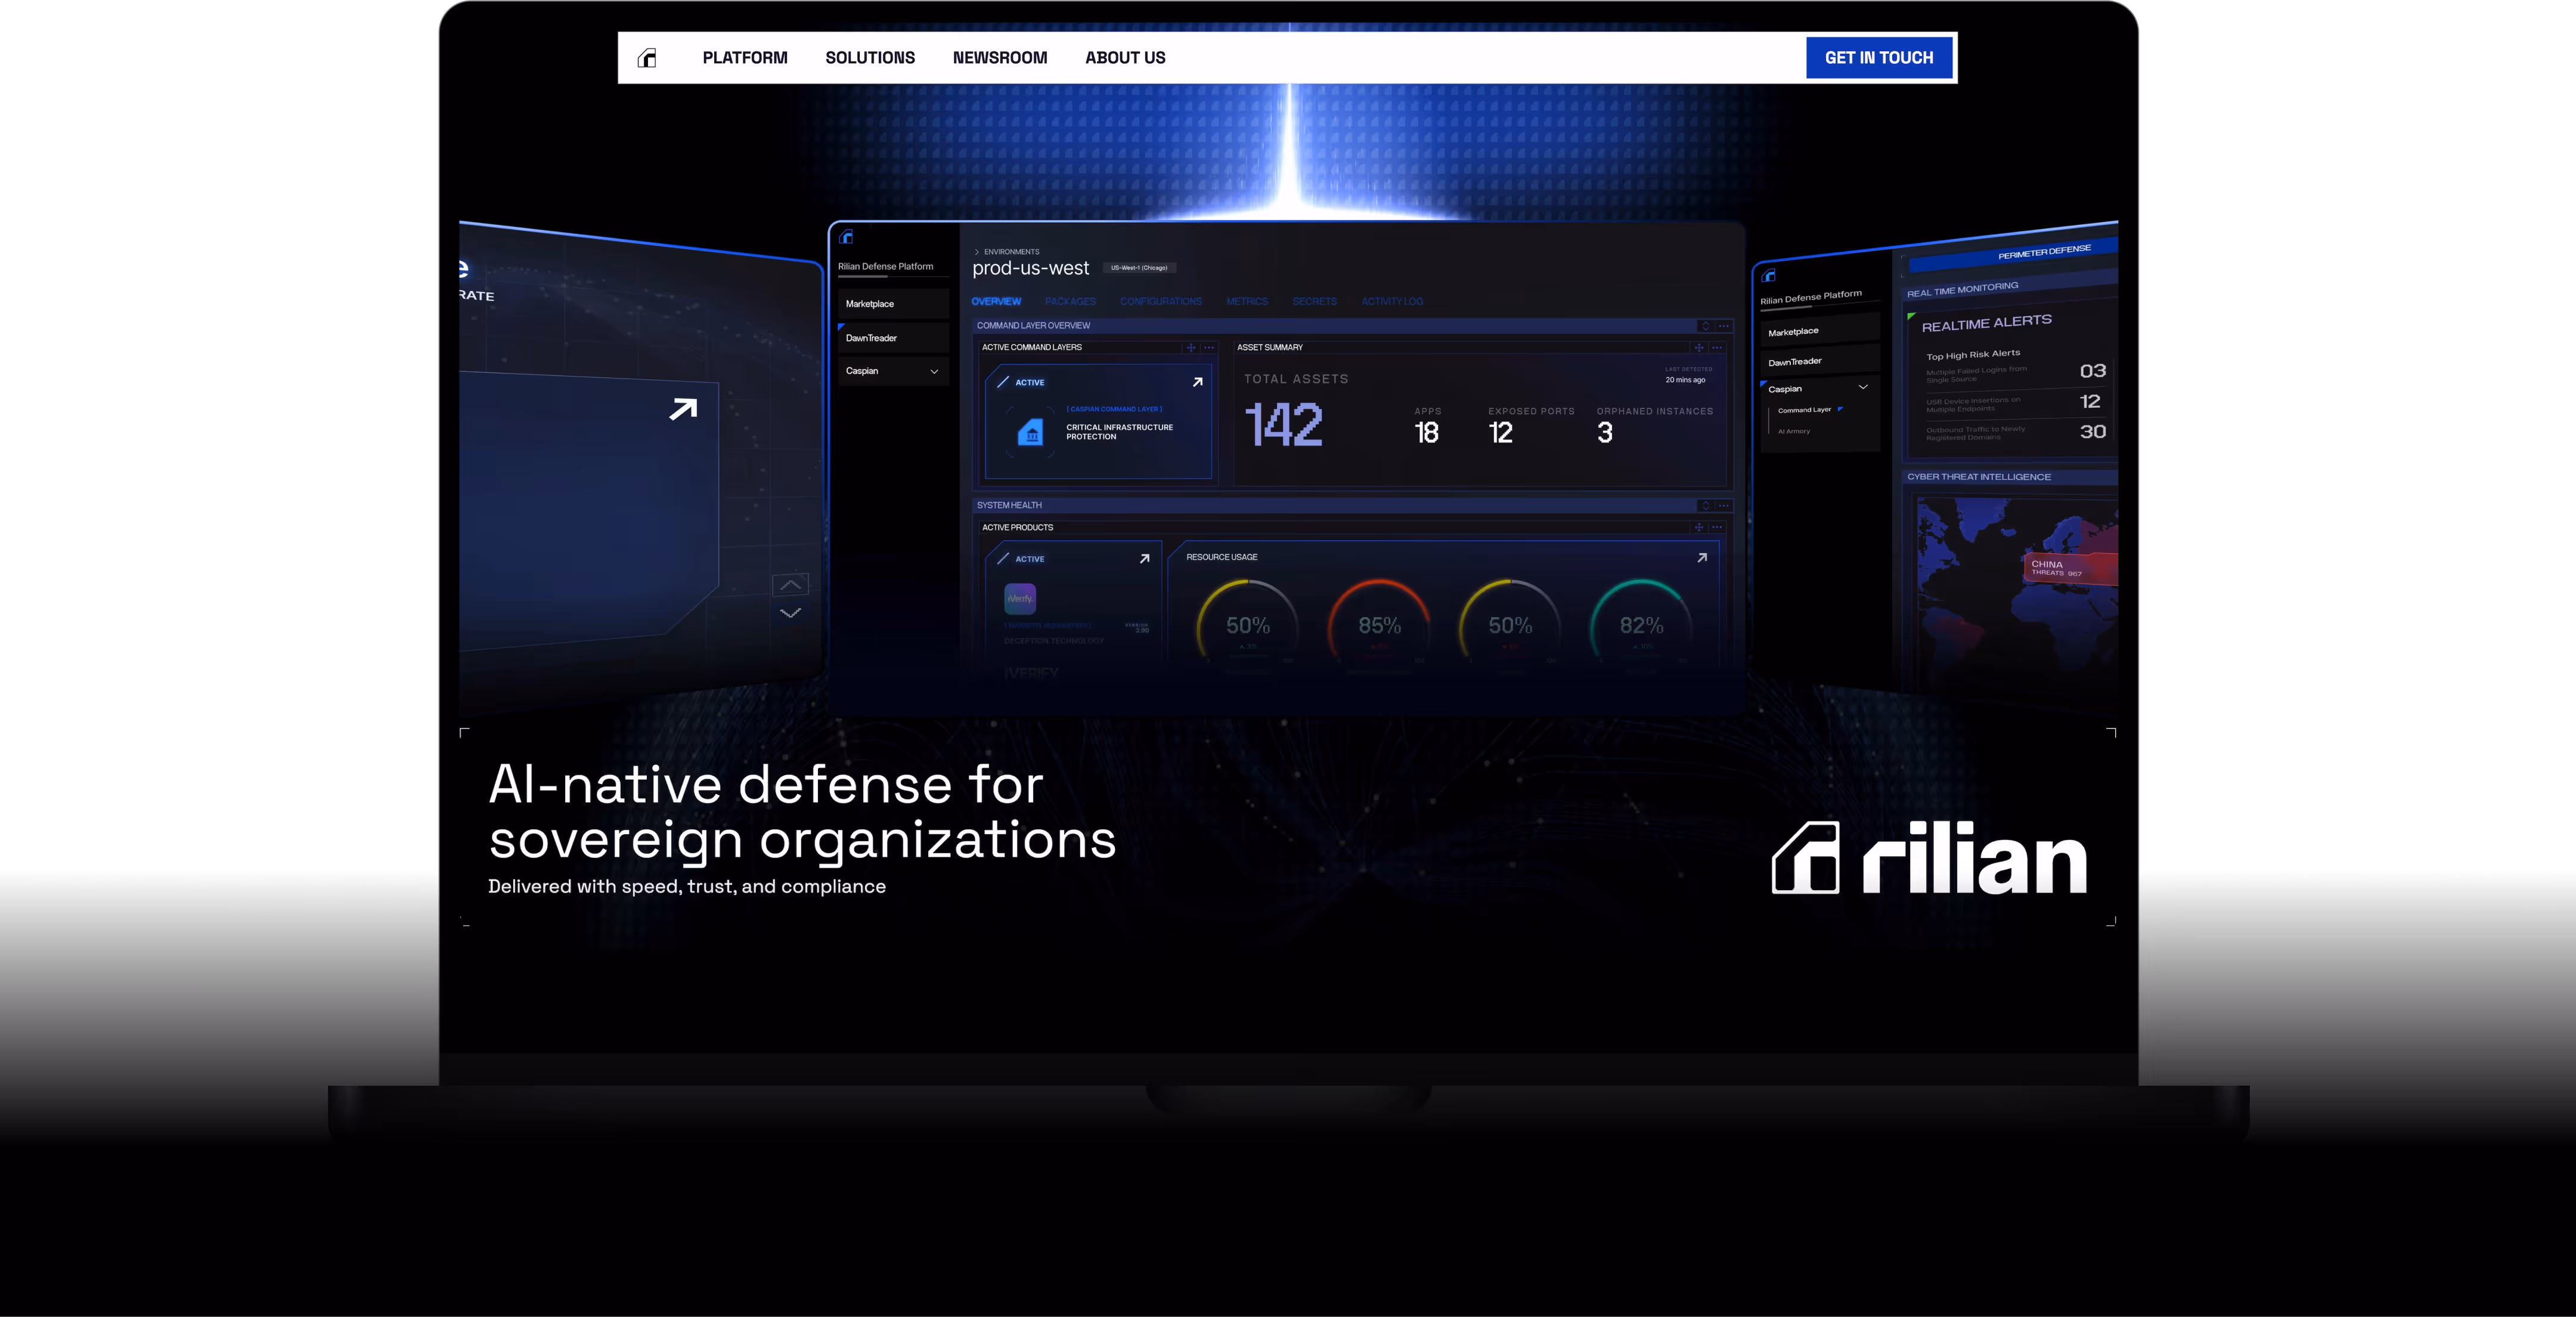Screen dimensions: 2576x1317
Task: Click the Rilian Defense Platform title in the center sidebar
Action: [885, 267]
